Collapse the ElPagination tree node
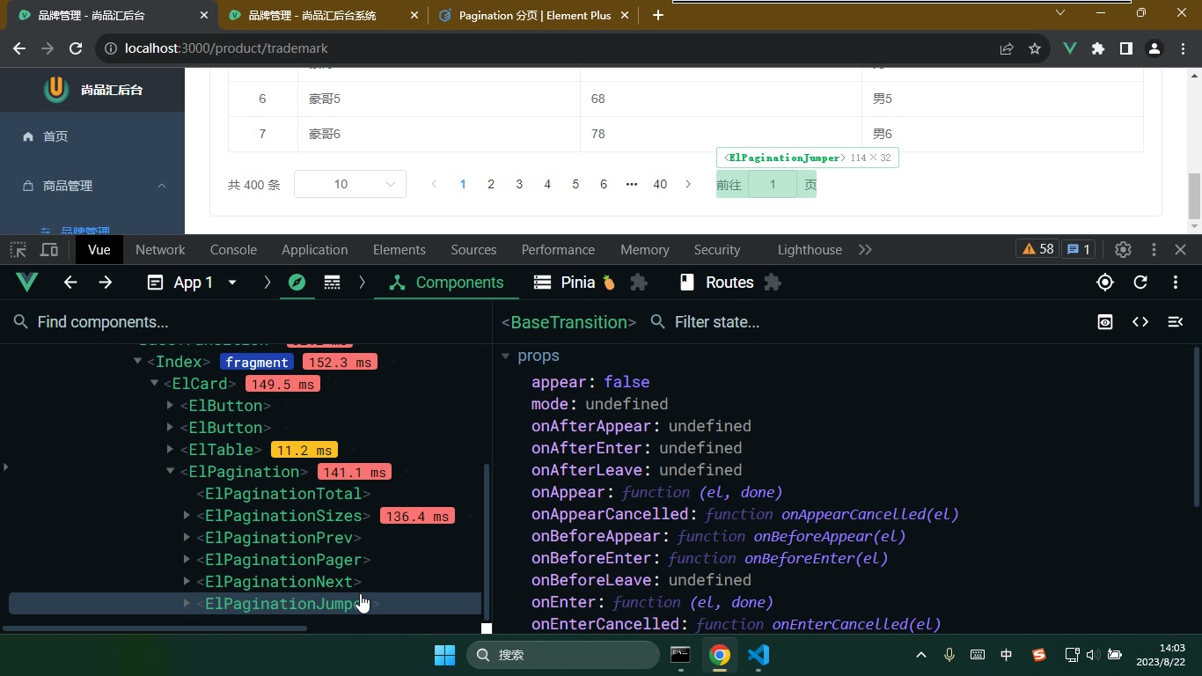Viewport: 1202px width, 676px height. (x=170, y=472)
